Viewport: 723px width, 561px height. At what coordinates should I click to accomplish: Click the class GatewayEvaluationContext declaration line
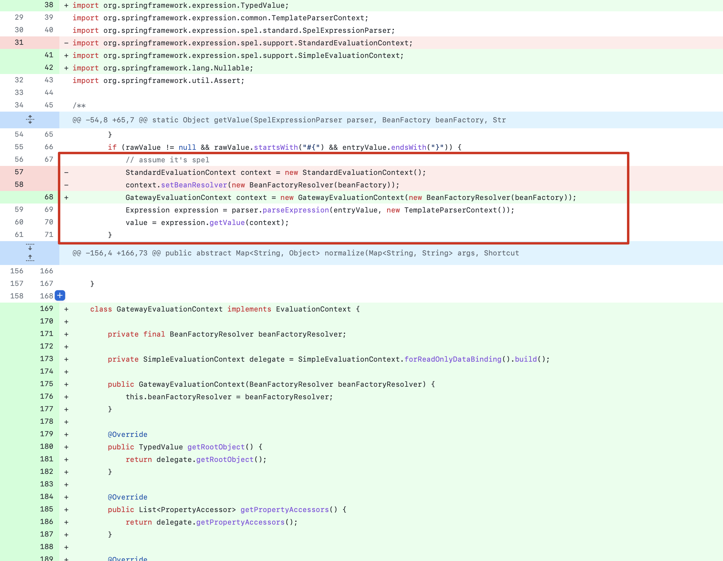click(225, 309)
